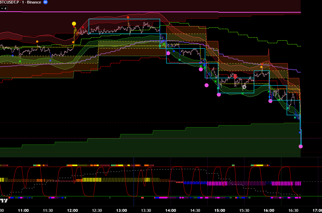This screenshot has height=213, width=322.
Task: Select the white hollow circle marker
Action: [x=244, y=87]
